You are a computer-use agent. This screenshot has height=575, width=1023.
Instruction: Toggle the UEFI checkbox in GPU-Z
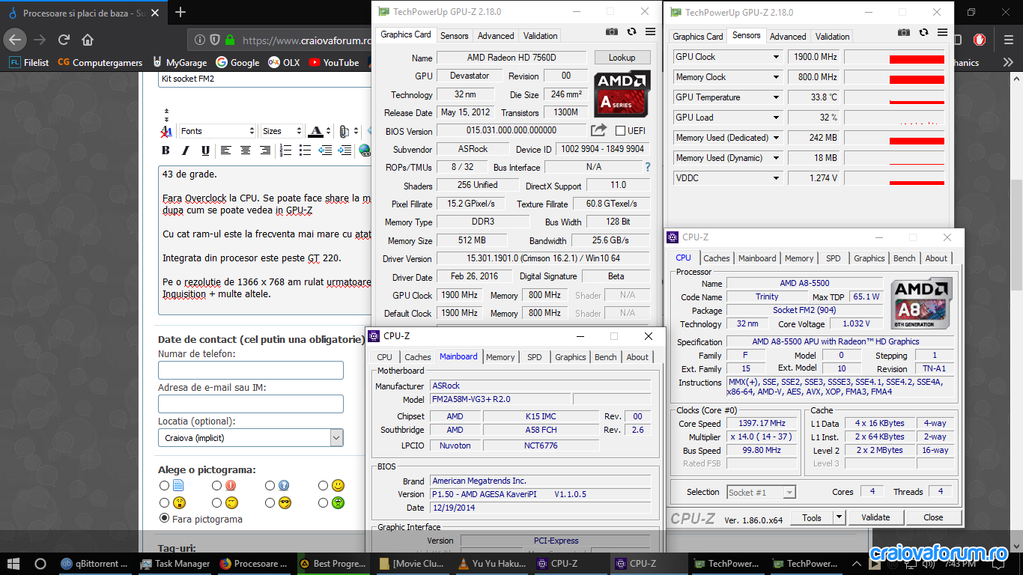pos(620,131)
